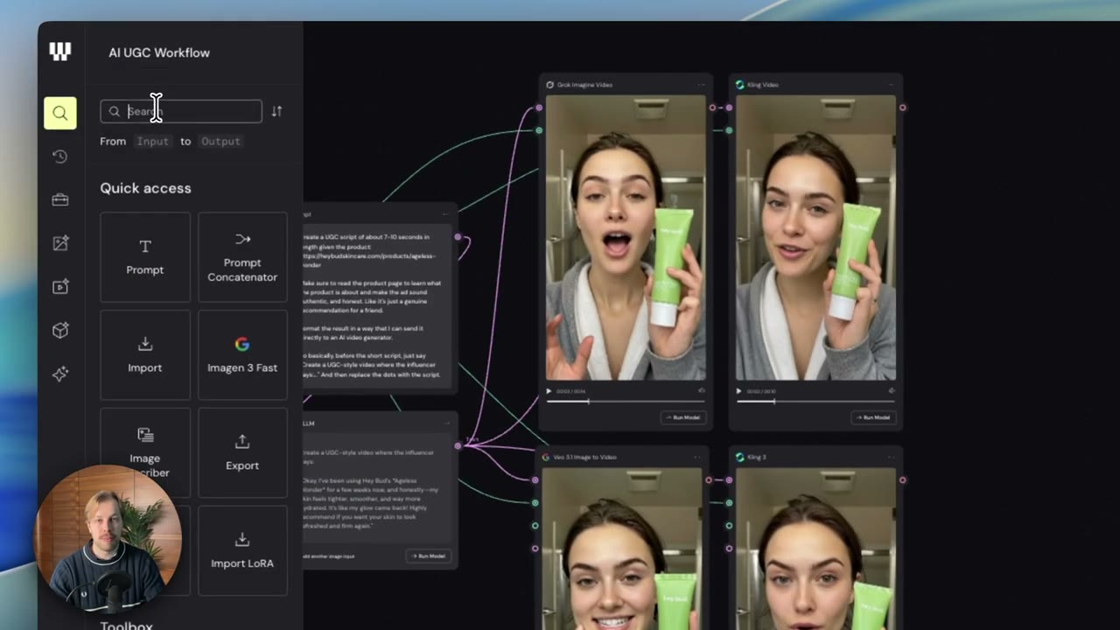Click the Veo 3.1 video preview thumbnail
Image resolution: width=1120 pixels, height=630 pixels.
(622, 549)
